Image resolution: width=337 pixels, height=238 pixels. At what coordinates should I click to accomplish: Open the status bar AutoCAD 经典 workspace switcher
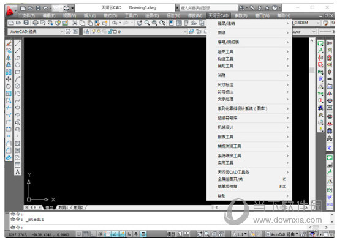click(x=282, y=234)
